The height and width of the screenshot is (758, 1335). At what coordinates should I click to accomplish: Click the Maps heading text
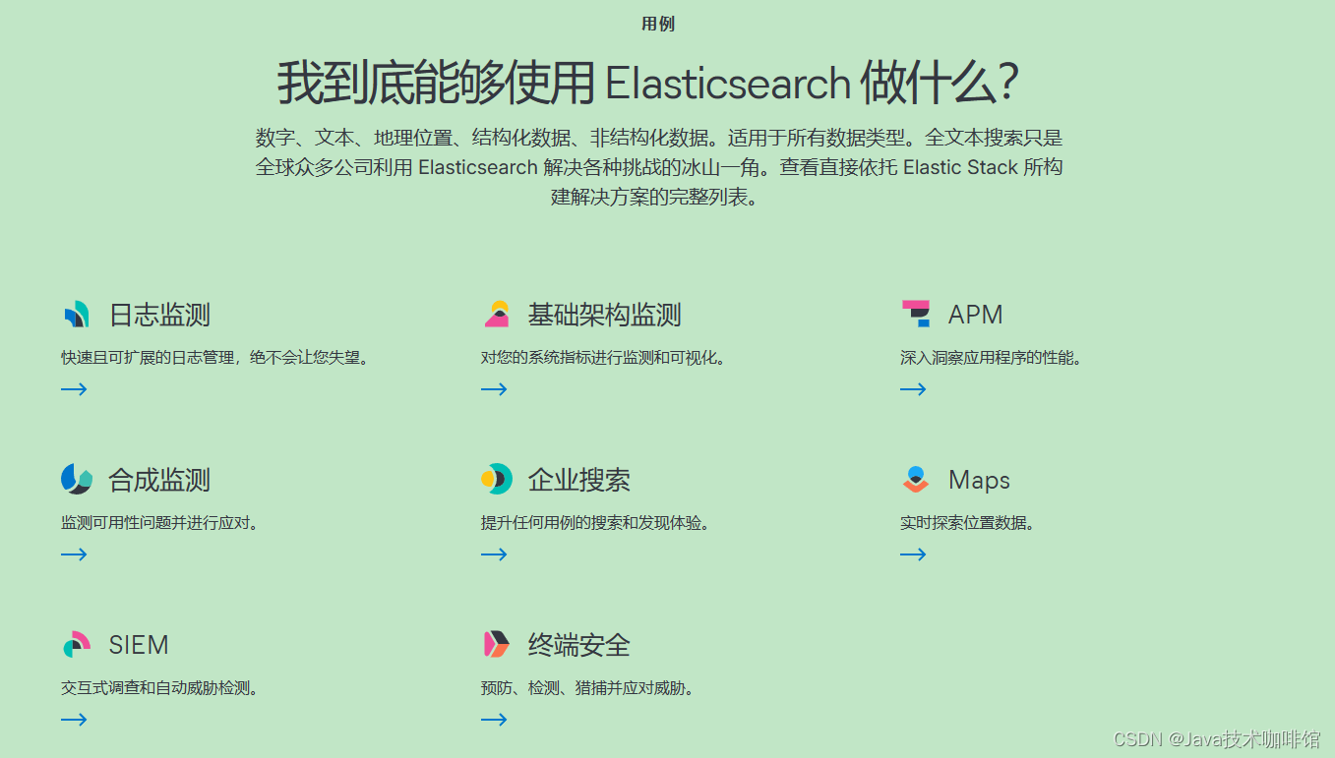coord(980,479)
